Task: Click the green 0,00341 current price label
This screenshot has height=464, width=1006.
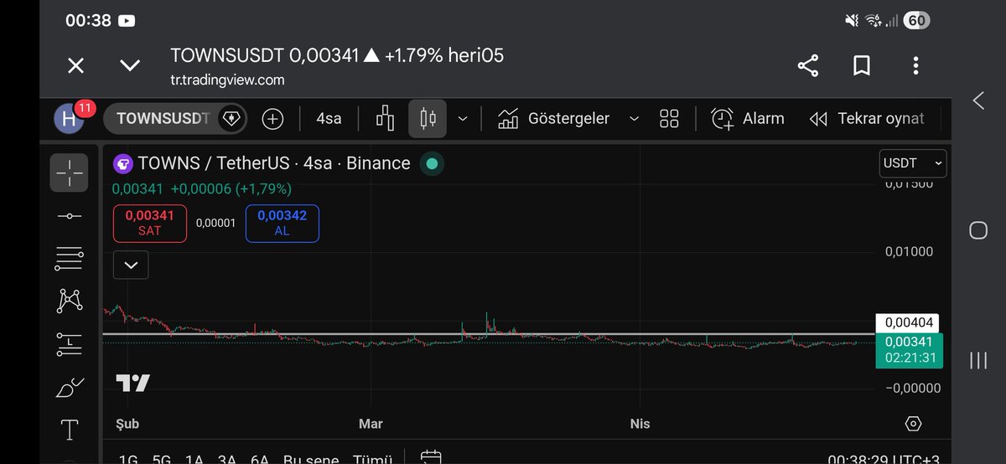Action: (x=909, y=349)
